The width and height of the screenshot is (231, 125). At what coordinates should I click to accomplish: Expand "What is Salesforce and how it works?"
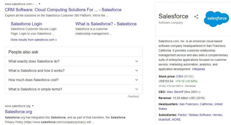(x=74, y=70)
